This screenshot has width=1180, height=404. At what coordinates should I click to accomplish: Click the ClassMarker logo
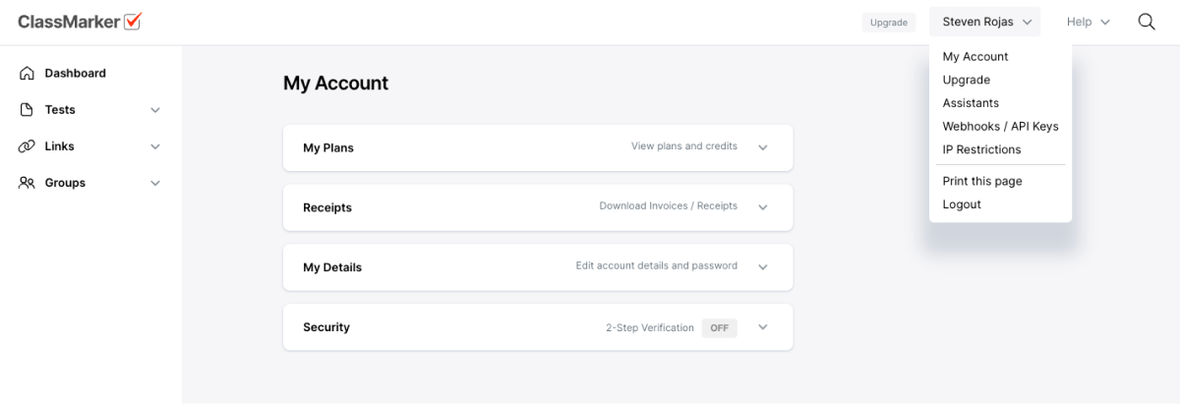tap(80, 22)
